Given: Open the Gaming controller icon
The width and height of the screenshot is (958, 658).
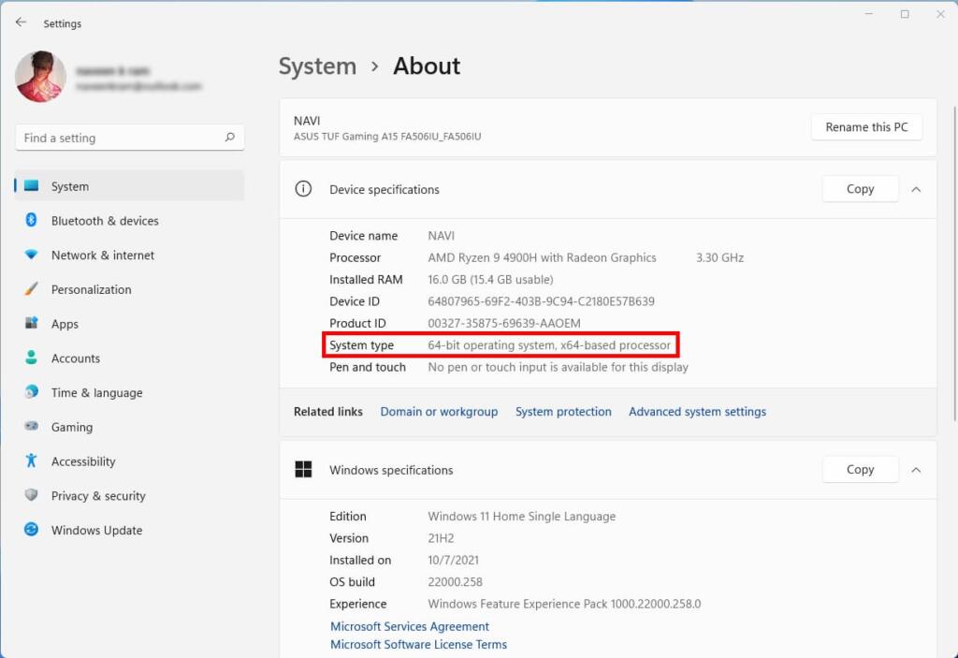Looking at the screenshot, I should click(x=31, y=427).
